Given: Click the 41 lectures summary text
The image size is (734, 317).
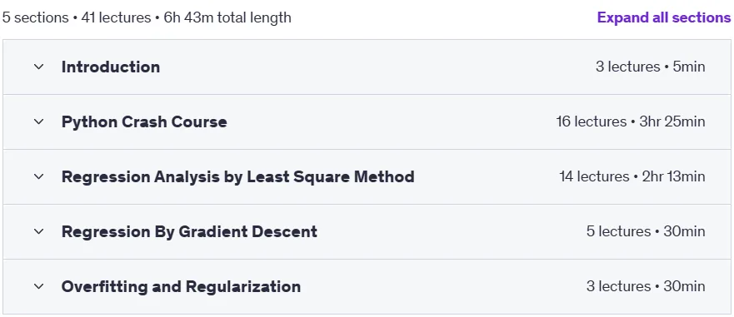Looking at the screenshot, I should tap(116, 17).
